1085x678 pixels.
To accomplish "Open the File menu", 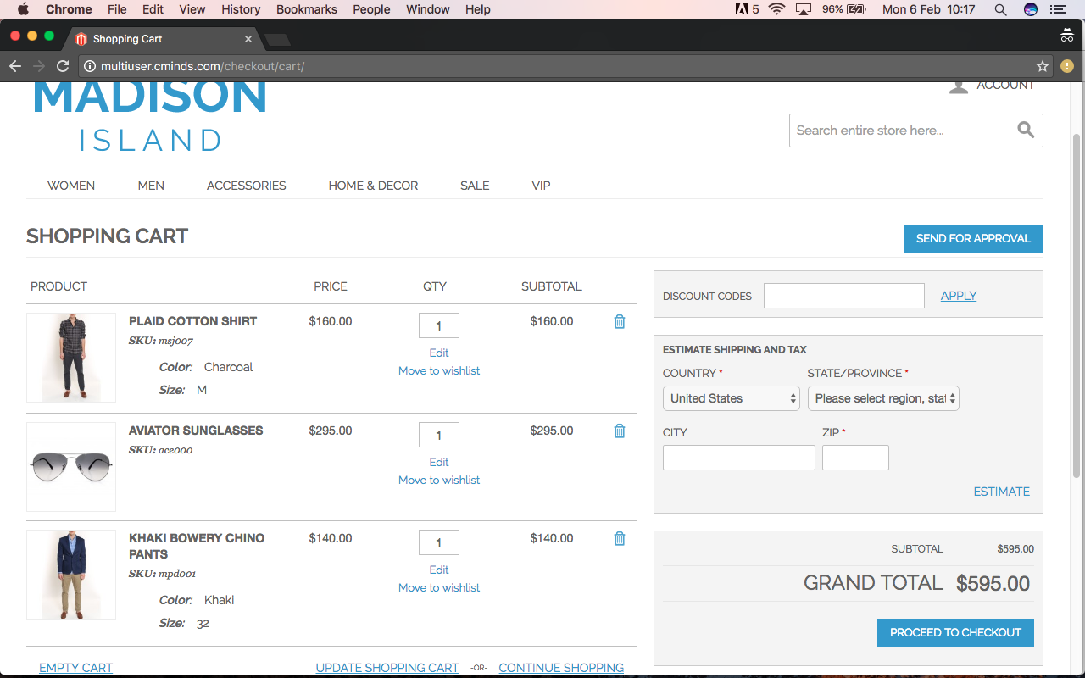I will pyautogui.click(x=117, y=9).
